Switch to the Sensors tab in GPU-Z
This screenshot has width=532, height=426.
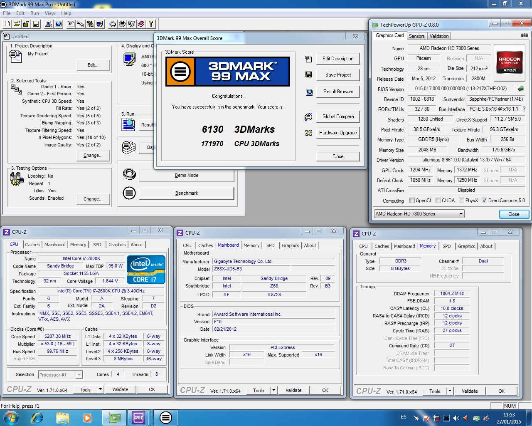[416, 36]
